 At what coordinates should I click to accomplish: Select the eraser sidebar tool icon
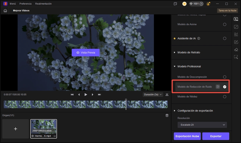click(x=236, y=50)
